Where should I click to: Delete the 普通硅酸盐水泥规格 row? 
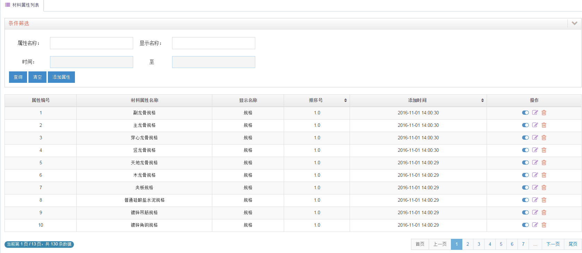pyautogui.click(x=544, y=200)
